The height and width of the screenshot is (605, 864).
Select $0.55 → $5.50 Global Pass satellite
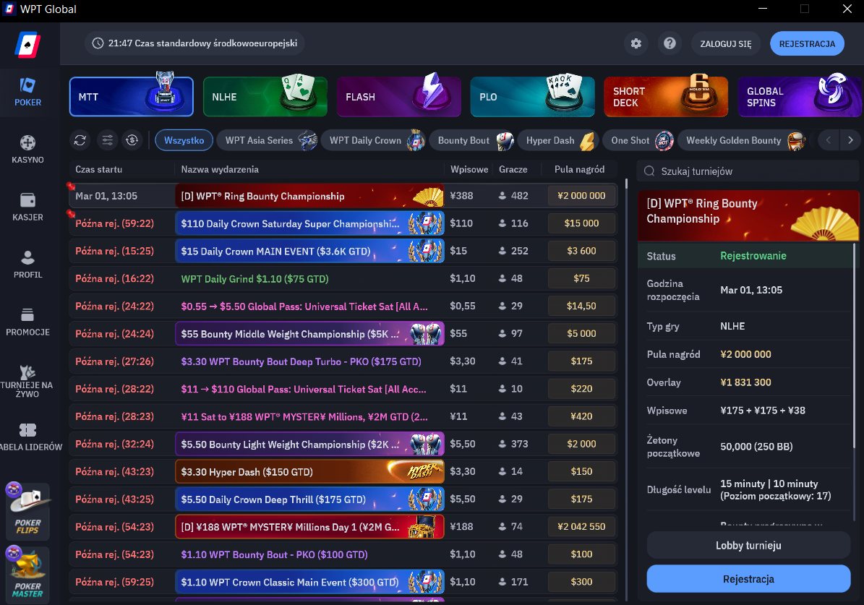click(x=343, y=306)
